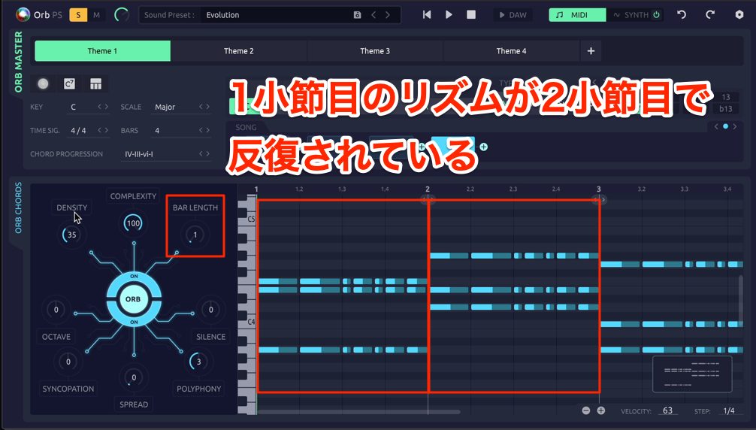Adjust the master volume knob in top bar

point(122,15)
